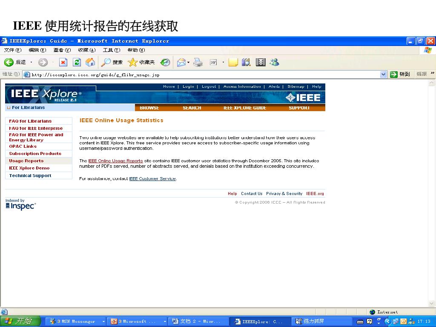Screen dimensions: 436x327
Task: Click the page icon in the address bar
Action: (x=27, y=75)
